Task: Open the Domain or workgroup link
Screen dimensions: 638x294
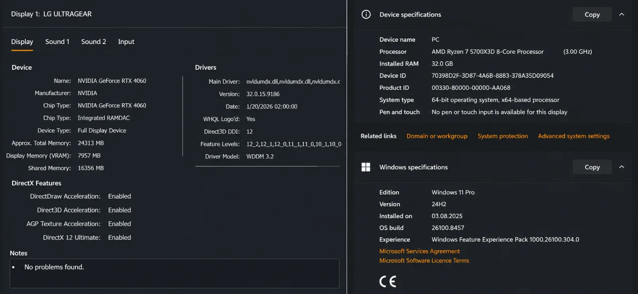Action: point(437,136)
